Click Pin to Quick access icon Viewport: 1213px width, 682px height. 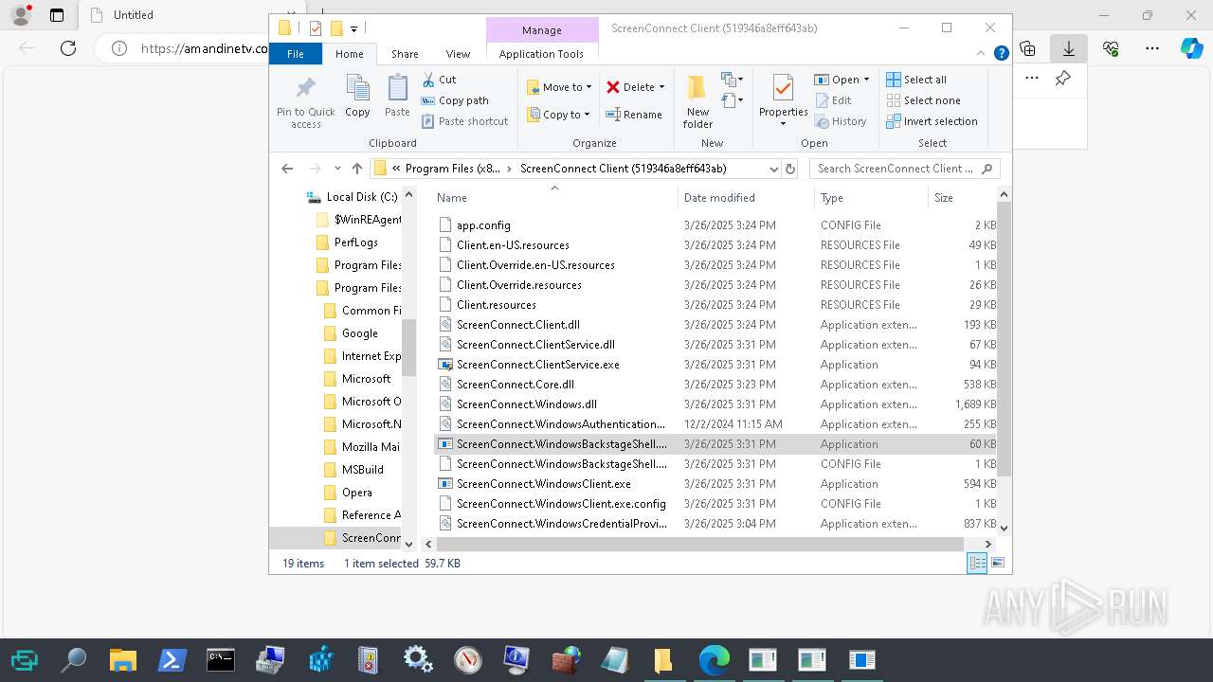point(305,101)
